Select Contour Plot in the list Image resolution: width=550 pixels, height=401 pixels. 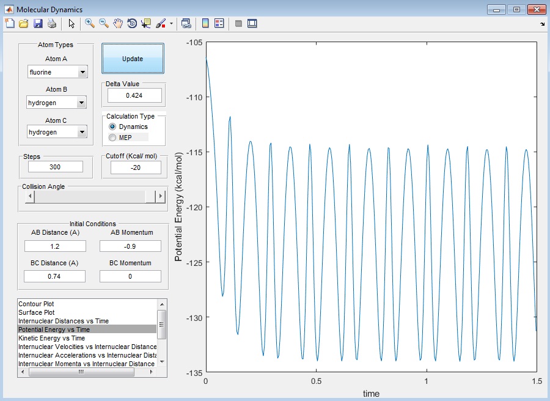(87, 304)
